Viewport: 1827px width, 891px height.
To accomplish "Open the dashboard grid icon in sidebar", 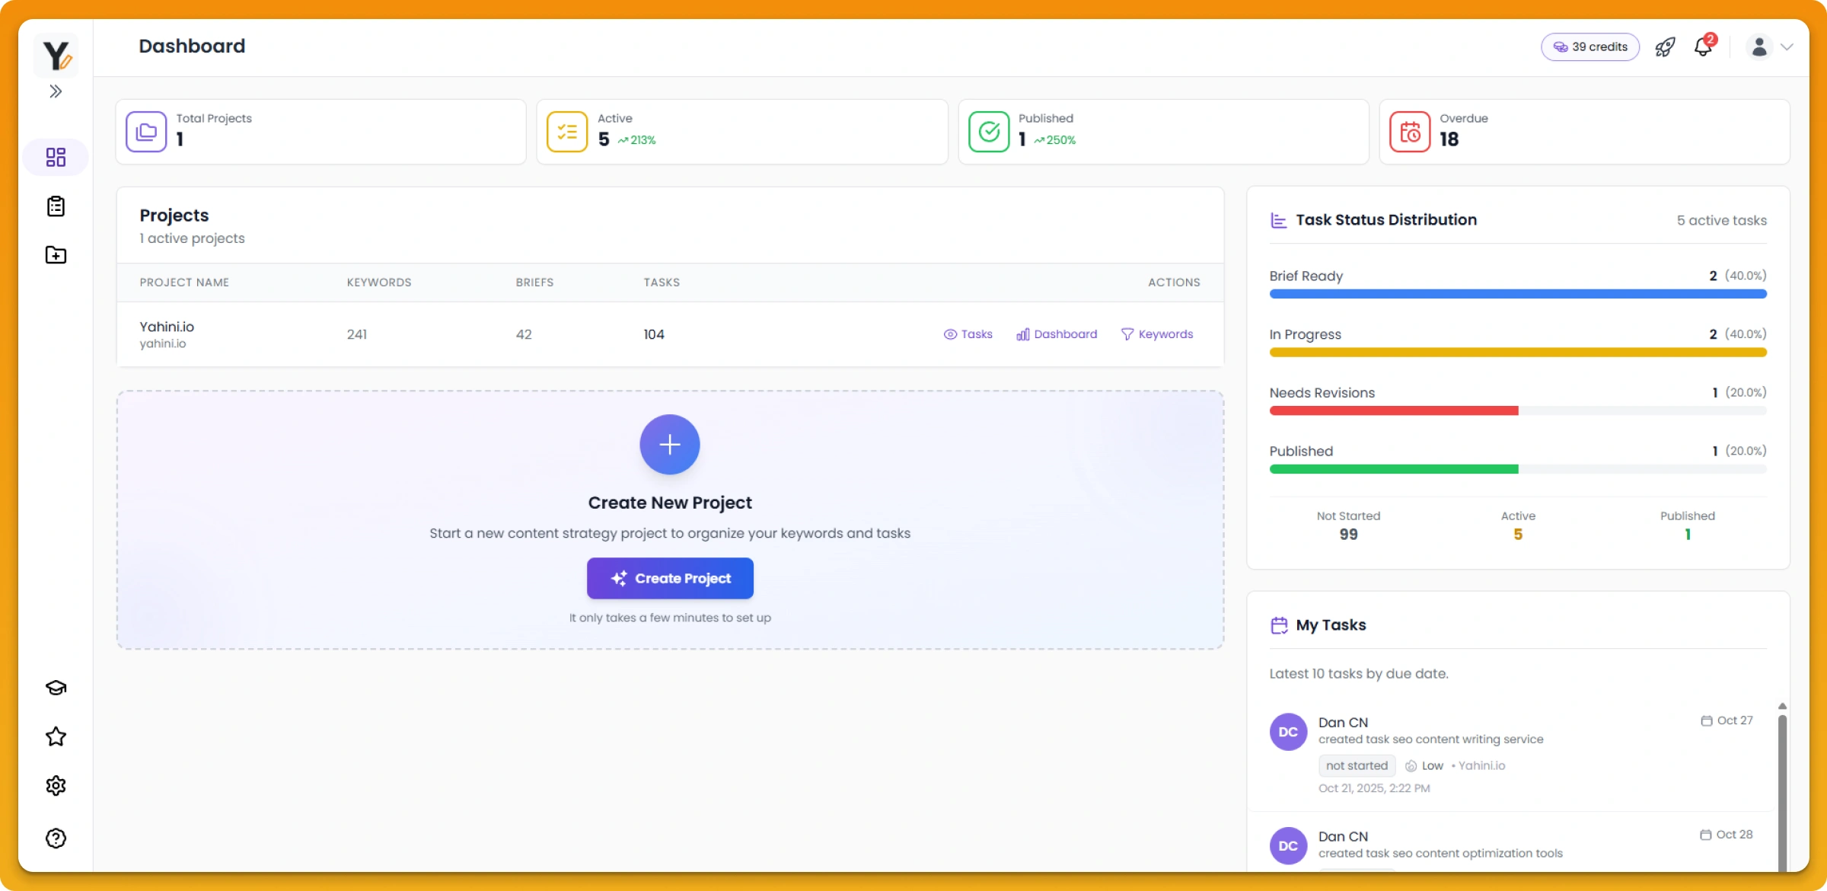I will click(56, 157).
